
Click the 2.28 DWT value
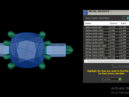click(123, 58)
